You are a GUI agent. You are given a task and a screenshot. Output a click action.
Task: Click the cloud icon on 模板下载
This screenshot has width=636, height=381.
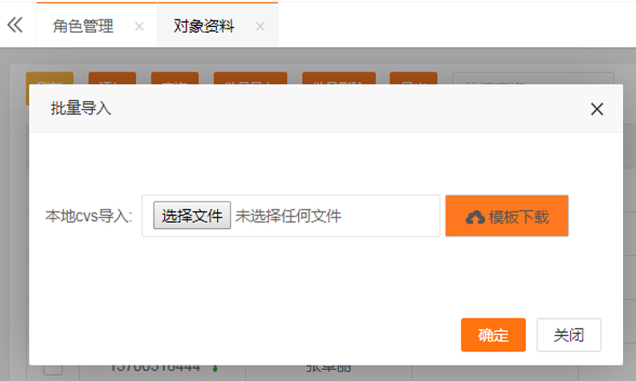coord(475,217)
